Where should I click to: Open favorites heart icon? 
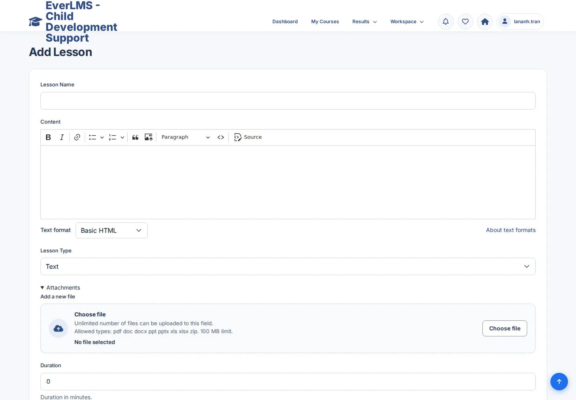click(465, 22)
